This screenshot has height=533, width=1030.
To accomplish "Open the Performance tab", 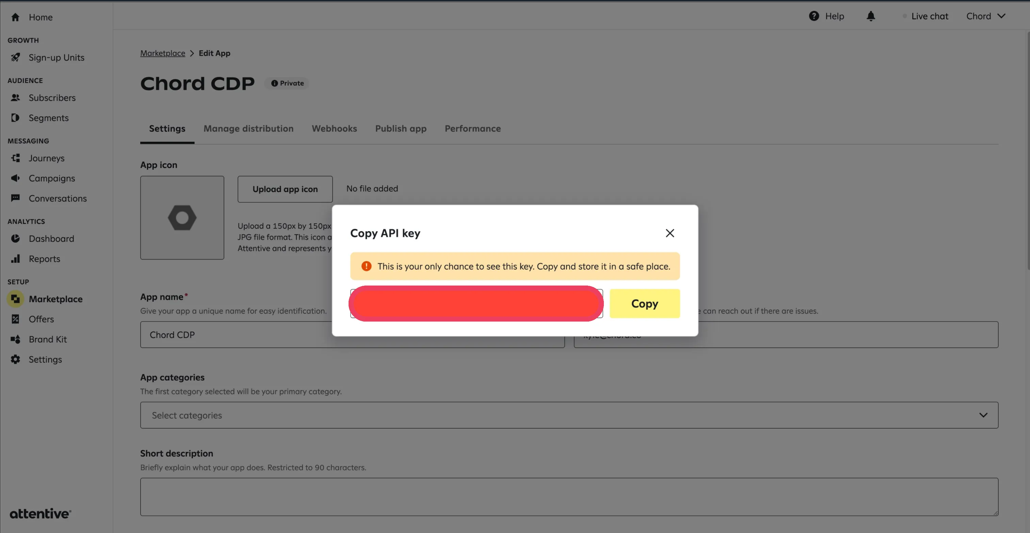I will pyautogui.click(x=472, y=128).
